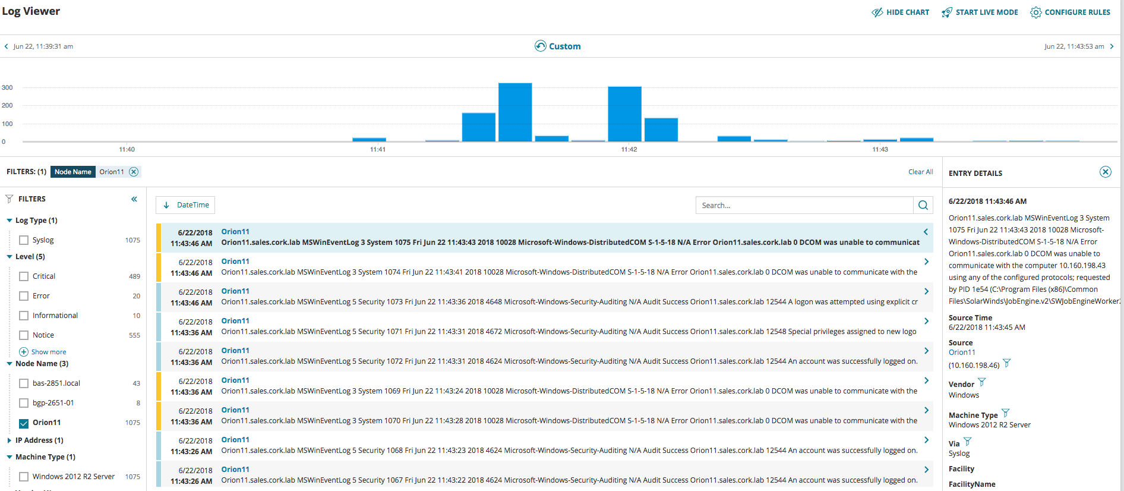Uncheck the Orion11 node checkbox

pyautogui.click(x=24, y=423)
